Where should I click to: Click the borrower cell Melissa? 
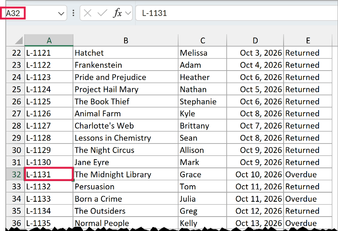202,53
